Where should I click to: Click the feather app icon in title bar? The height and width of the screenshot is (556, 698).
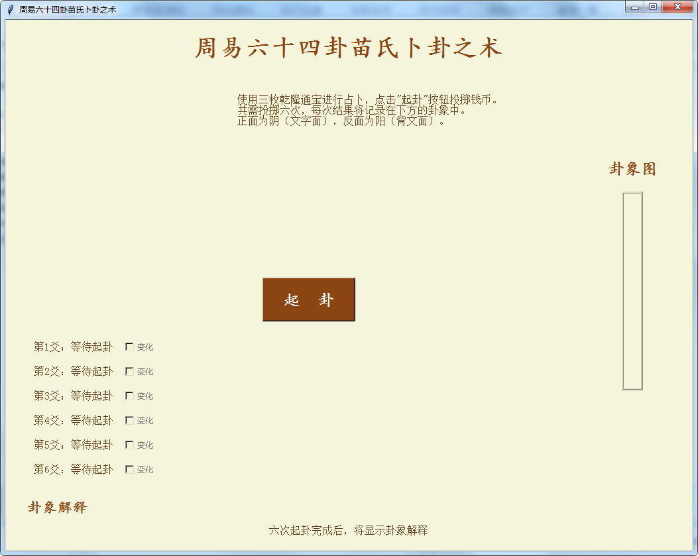pos(10,9)
